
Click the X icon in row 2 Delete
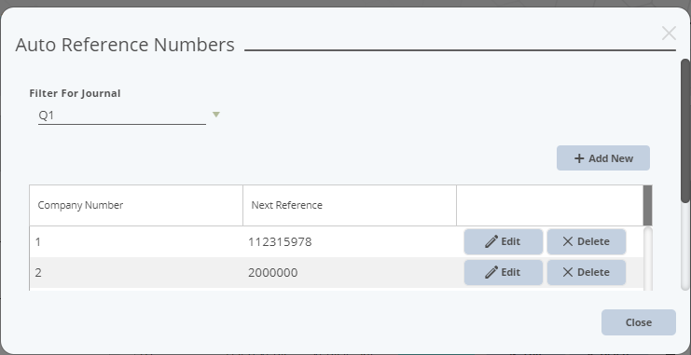pyautogui.click(x=568, y=272)
